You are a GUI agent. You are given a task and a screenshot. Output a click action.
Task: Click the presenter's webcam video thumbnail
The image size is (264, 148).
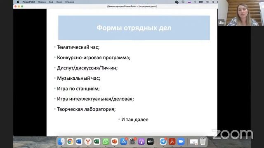[x=241, y=13]
